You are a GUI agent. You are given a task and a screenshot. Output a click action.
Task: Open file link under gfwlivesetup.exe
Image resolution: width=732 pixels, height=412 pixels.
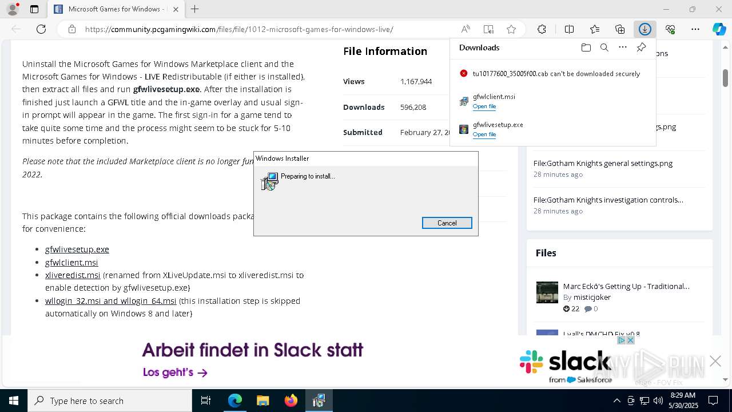[484, 134]
